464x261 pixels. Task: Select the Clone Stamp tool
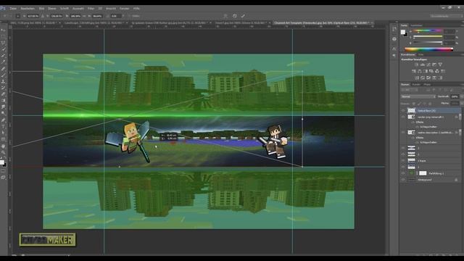tap(3, 81)
